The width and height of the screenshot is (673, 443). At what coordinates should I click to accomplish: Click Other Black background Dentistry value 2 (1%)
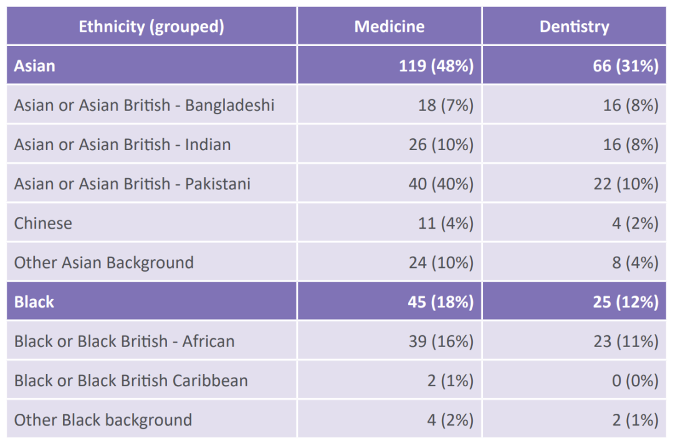tap(635, 420)
